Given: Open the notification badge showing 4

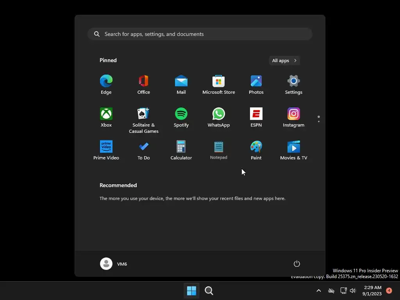Looking at the screenshot, I should 389,291.
